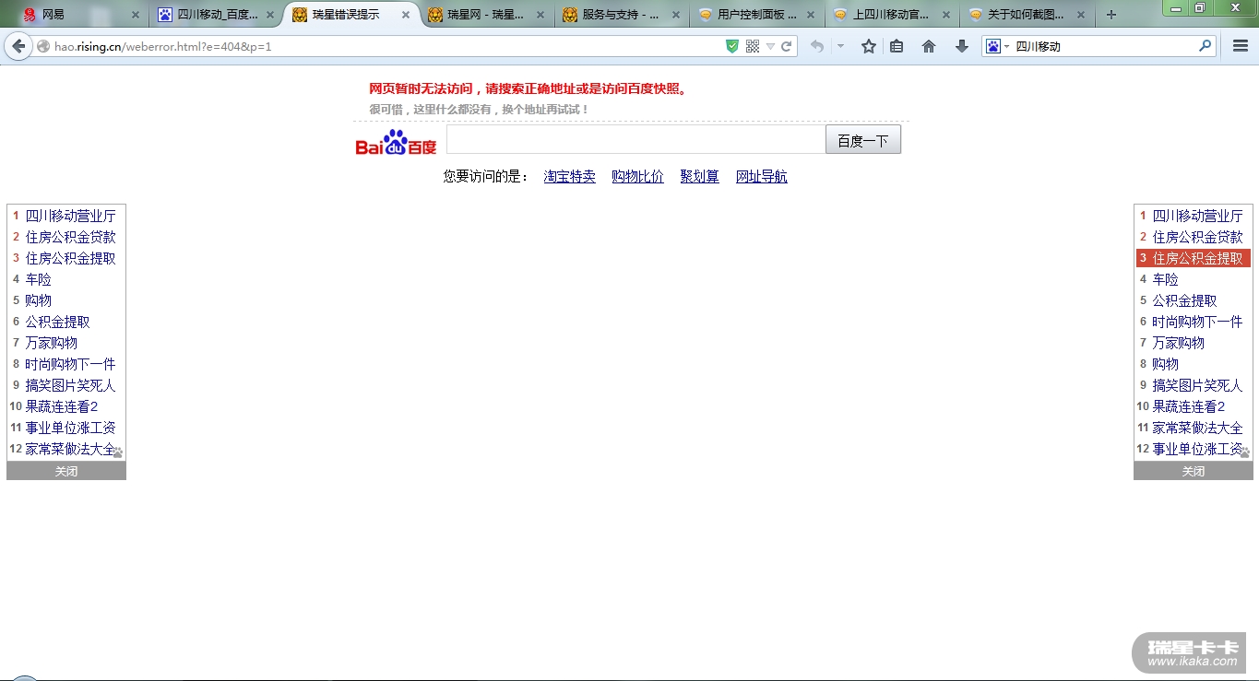Focus the Baidu search input on the page
Screen dimensions: 1259x681
635,140
